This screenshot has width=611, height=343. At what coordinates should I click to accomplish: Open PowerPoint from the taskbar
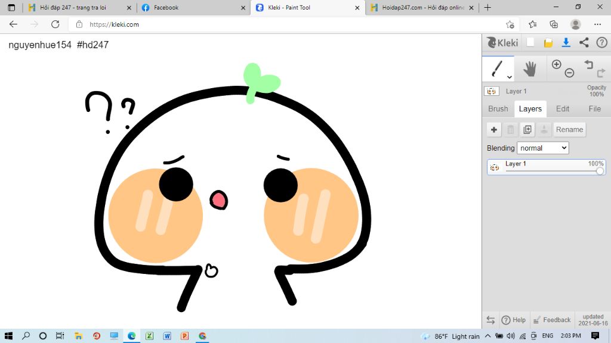pyautogui.click(x=185, y=336)
